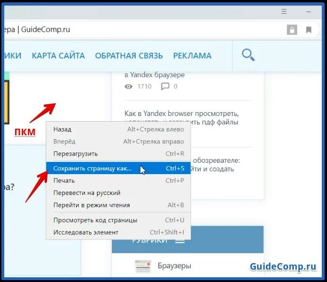The width and height of the screenshot is (327, 282).
Task: Click the padlock site security icon
Action: [x=292, y=30]
